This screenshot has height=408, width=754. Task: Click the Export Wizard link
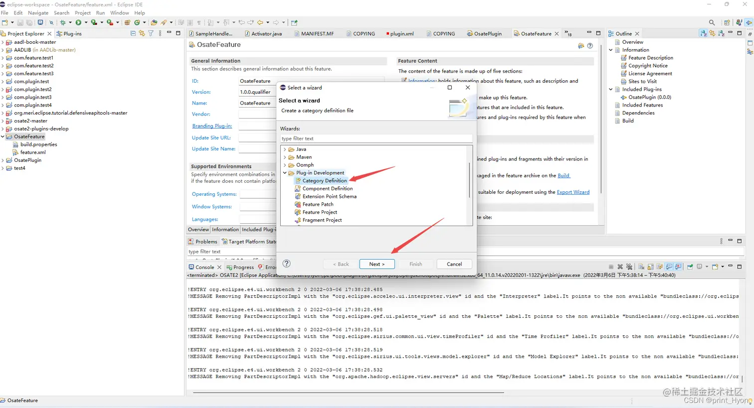pyautogui.click(x=573, y=192)
